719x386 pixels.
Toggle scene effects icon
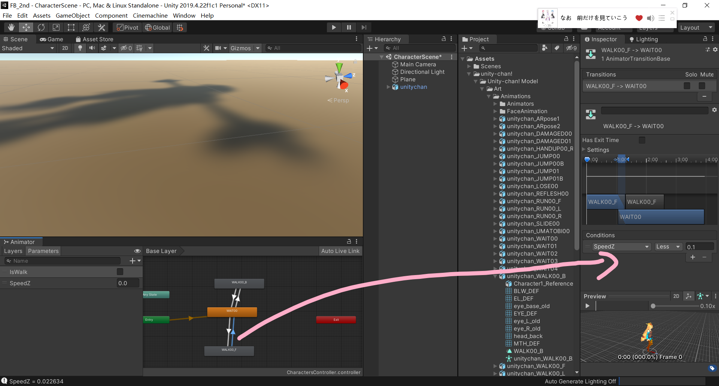(104, 48)
